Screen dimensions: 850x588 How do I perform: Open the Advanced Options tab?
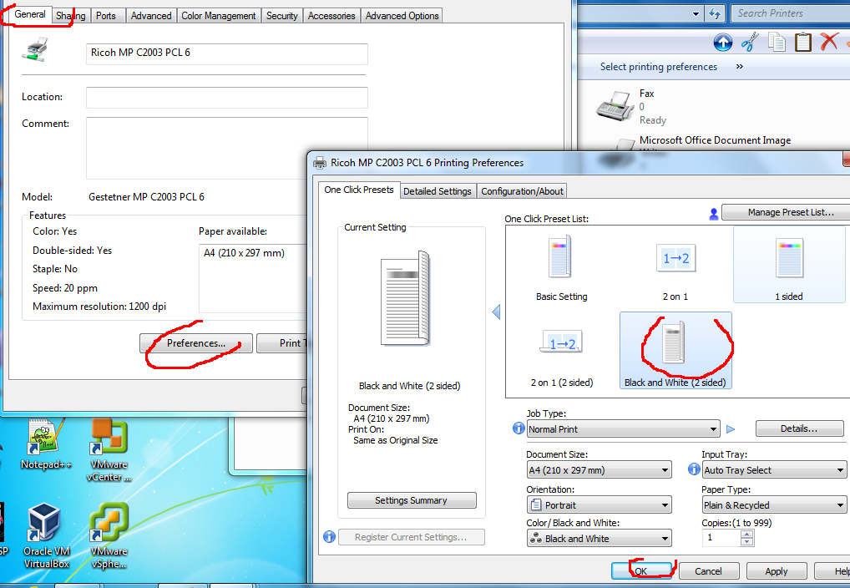point(402,16)
